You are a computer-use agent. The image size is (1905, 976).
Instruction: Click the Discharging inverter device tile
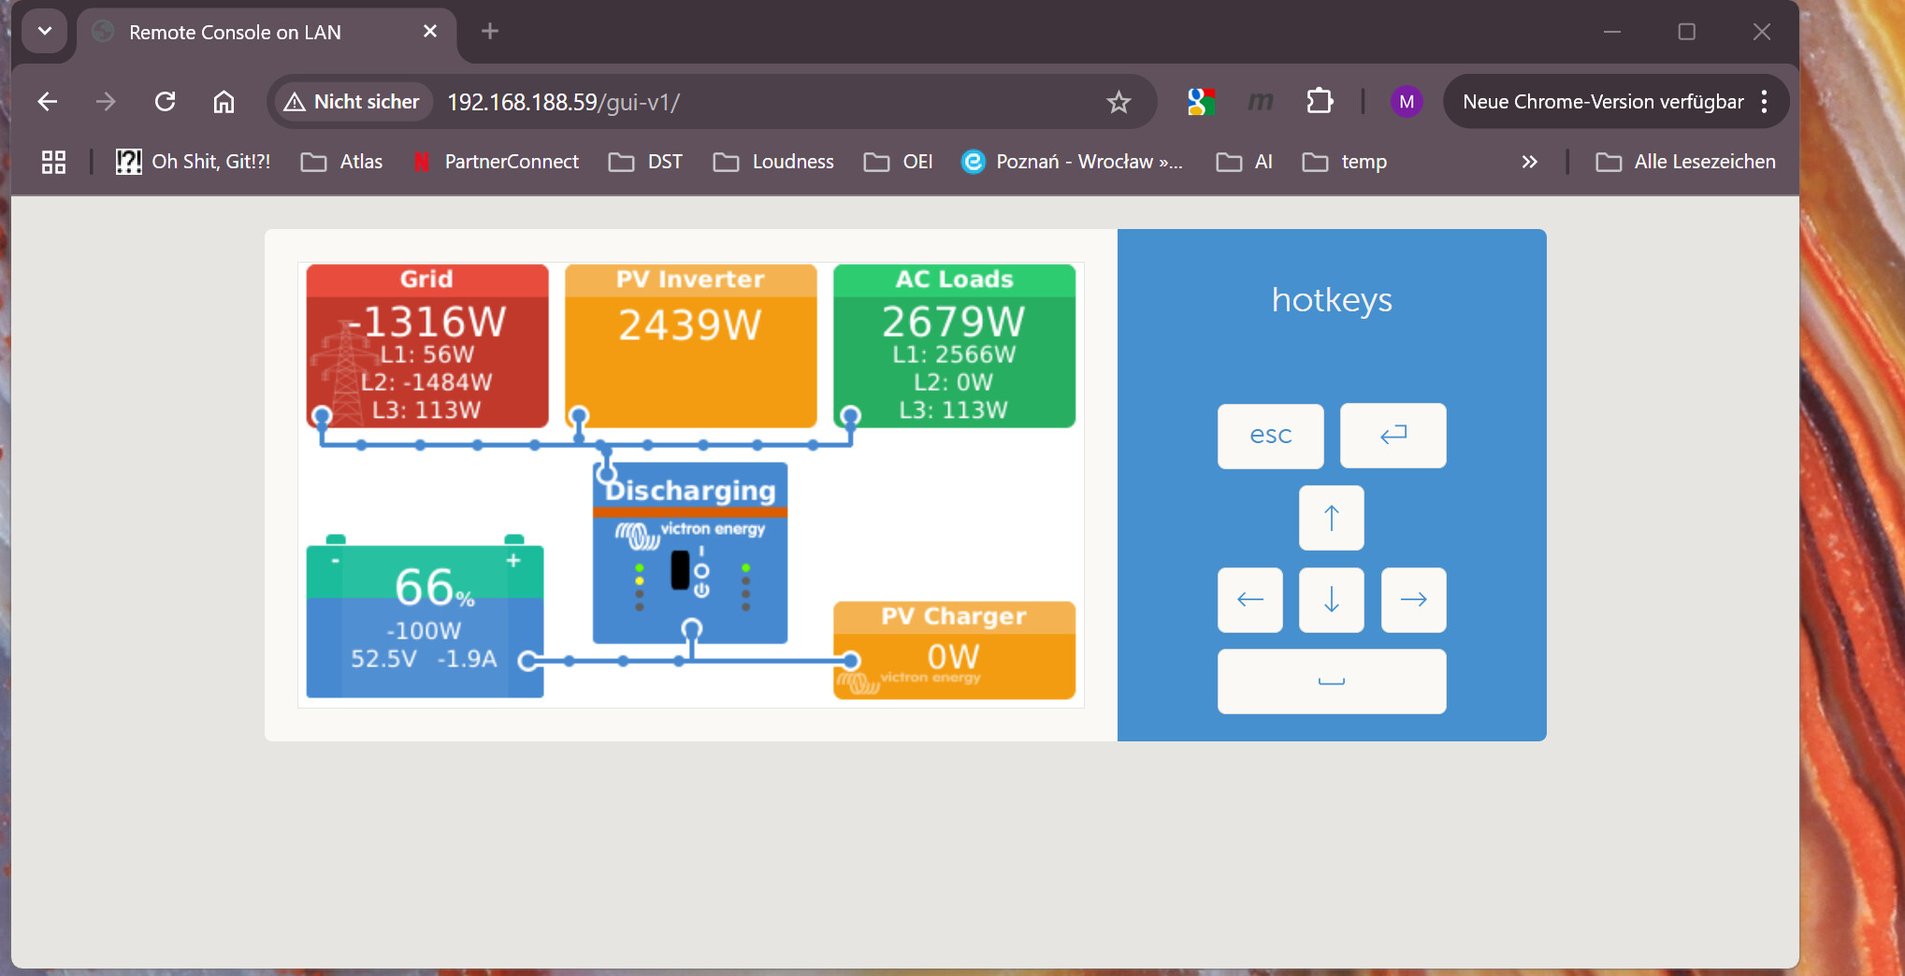coord(690,553)
